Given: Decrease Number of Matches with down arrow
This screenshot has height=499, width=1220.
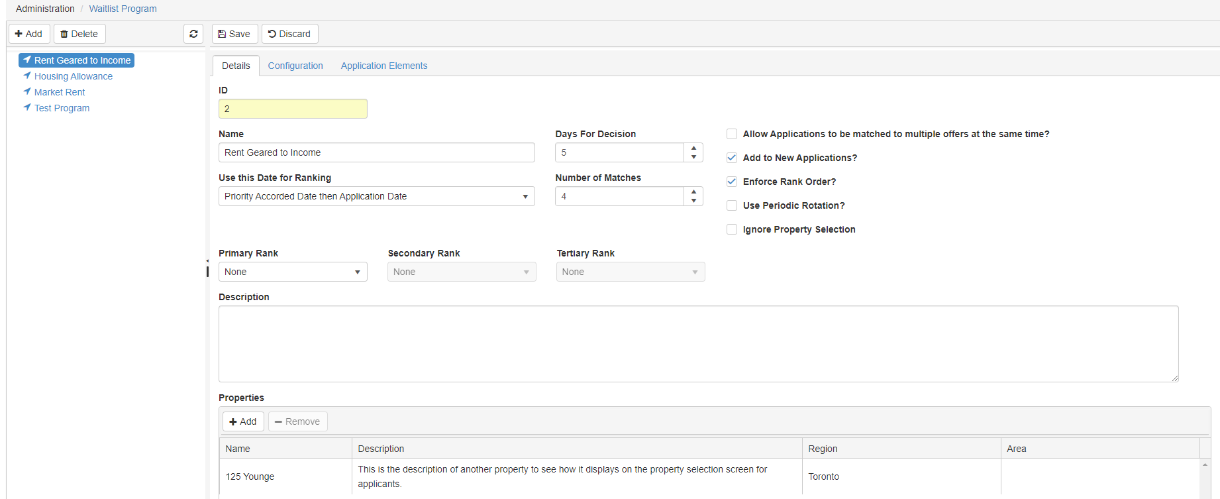Looking at the screenshot, I should click(x=693, y=201).
